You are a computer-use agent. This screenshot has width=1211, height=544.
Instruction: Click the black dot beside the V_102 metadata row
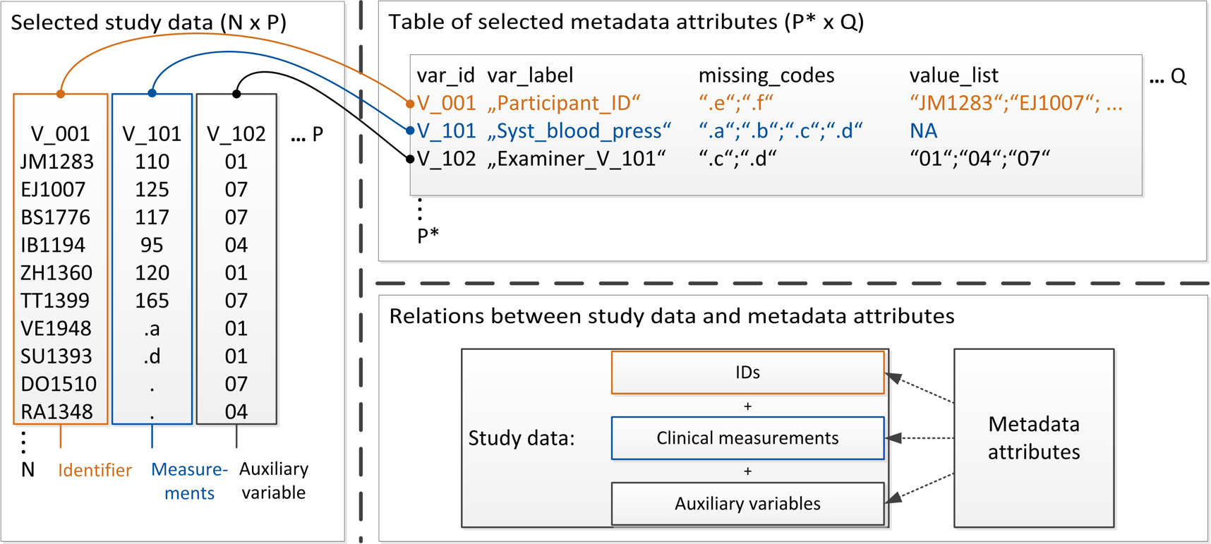pos(410,159)
